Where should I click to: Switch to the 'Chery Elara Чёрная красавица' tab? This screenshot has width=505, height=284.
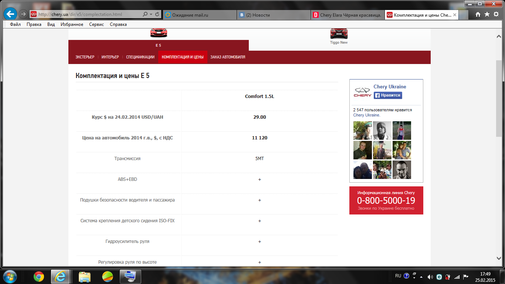[x=348, y=15]
